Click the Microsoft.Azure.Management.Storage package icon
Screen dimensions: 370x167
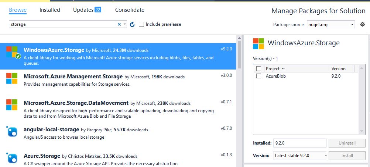(x=12, y=78)
